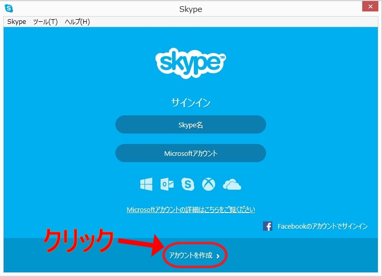382x277 pixels.
Task: Click the Outlook icon
Action: 167,184
